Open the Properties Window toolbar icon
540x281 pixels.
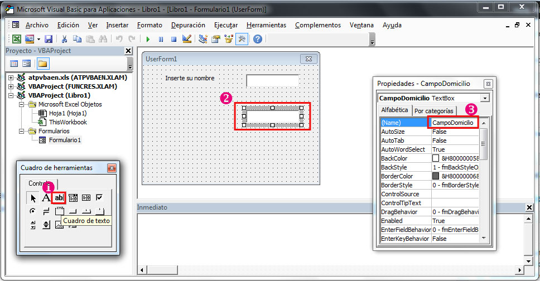pos(216,39)
